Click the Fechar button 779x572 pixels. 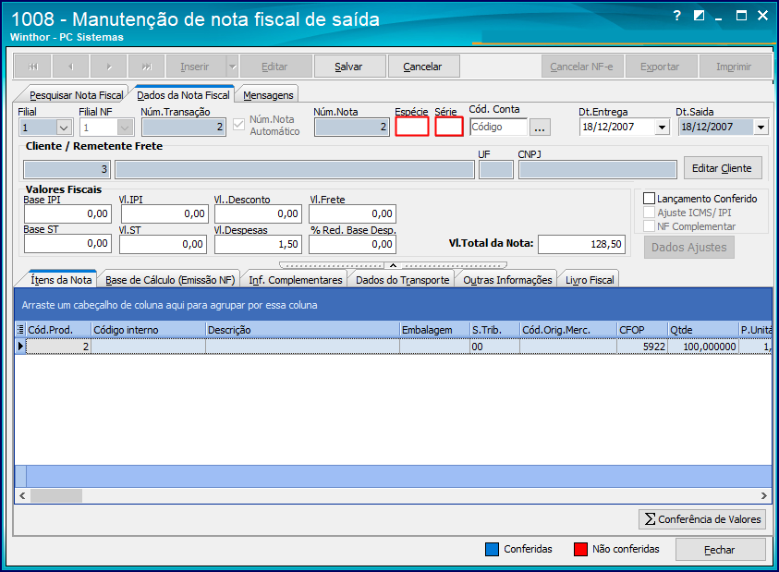click(x=720, y=550)
